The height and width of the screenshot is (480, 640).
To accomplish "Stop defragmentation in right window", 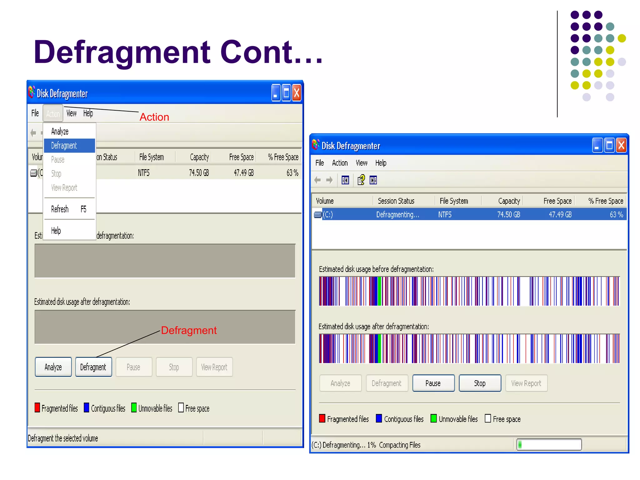I will point(480,383).
